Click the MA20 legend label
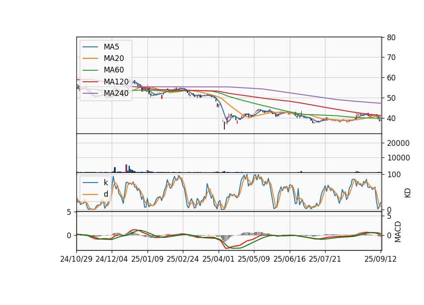The width and height of the screenshot is (424, 305). coord(114,58)
